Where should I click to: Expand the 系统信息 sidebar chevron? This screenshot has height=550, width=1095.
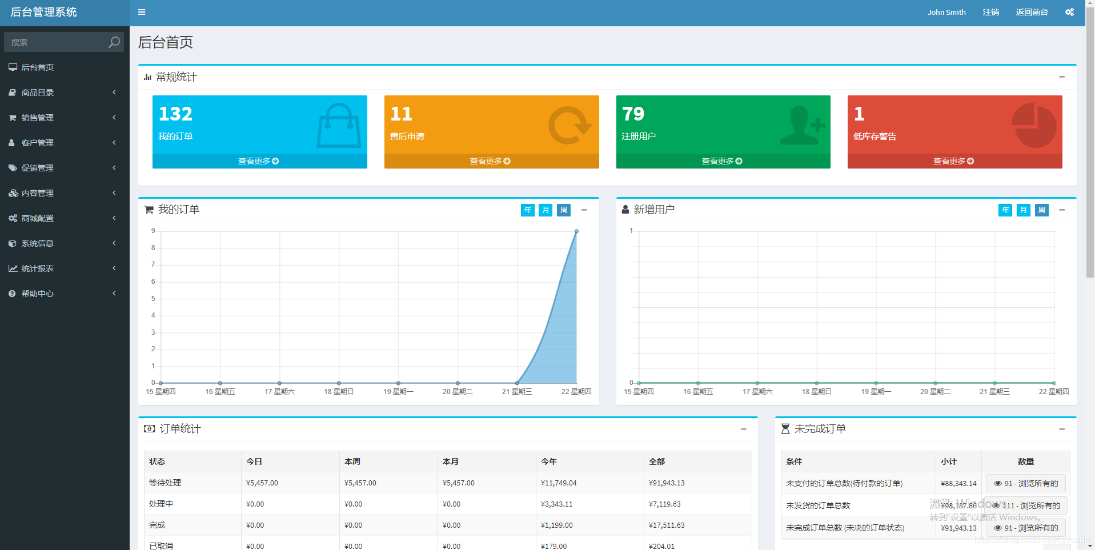click(114, 243)
